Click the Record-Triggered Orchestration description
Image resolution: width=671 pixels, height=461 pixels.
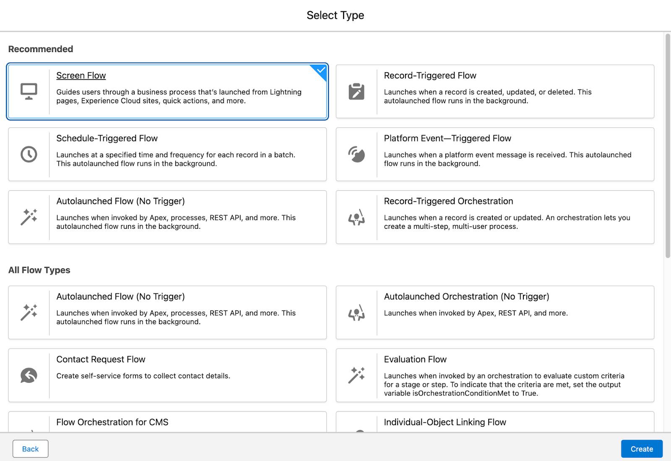tap(507, 222)
